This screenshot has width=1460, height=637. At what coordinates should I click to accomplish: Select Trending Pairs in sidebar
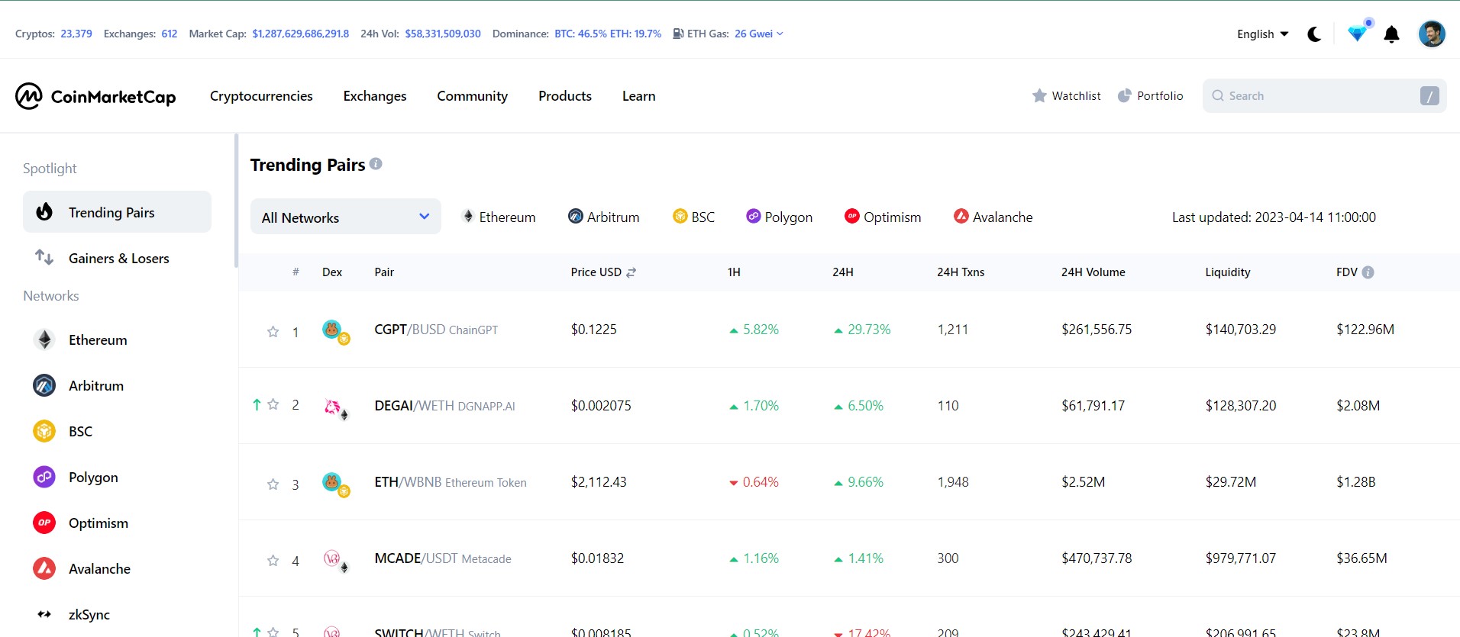pyautogui.click(x=117, y=212)
